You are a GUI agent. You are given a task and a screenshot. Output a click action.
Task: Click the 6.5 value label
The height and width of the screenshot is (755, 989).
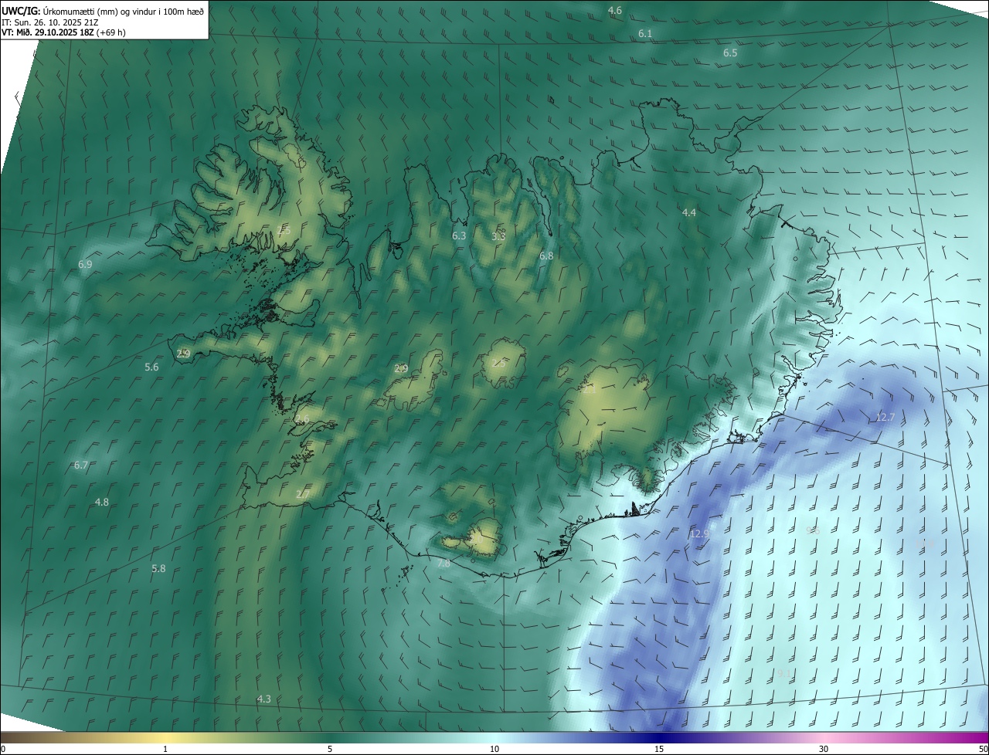(730, 53)
